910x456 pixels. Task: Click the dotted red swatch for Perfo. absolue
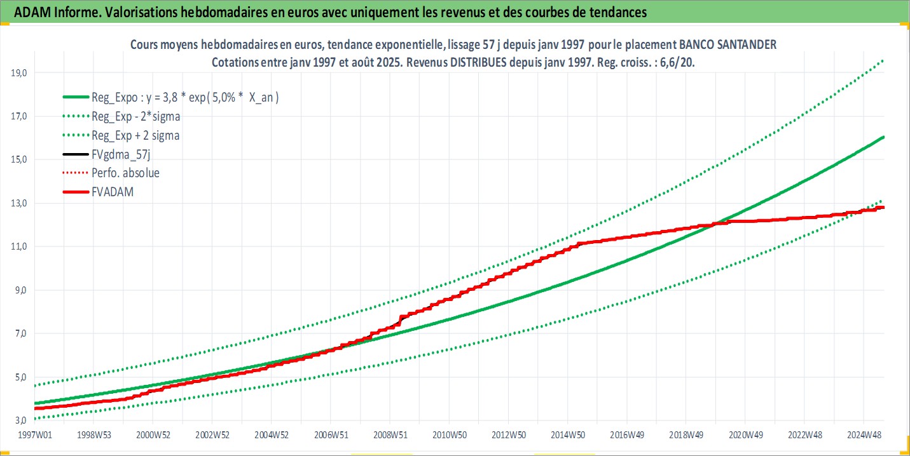coord(74,173)
